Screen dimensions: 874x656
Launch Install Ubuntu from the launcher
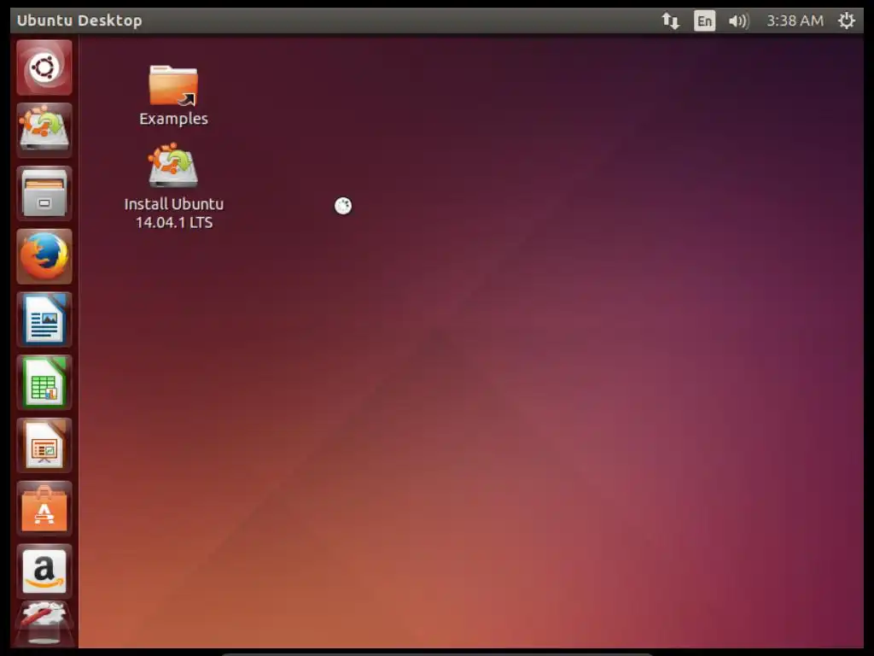44,131
